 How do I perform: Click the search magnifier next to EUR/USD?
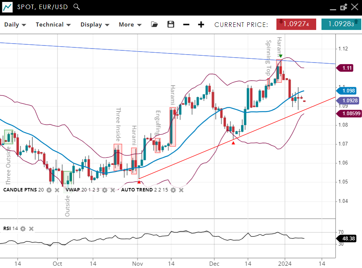click(76, 7)
